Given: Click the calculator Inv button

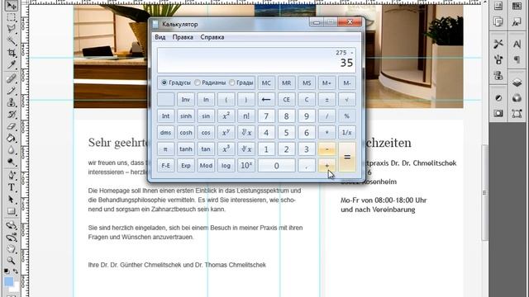Looking at the screenshot, I should [x=186, y=99].
